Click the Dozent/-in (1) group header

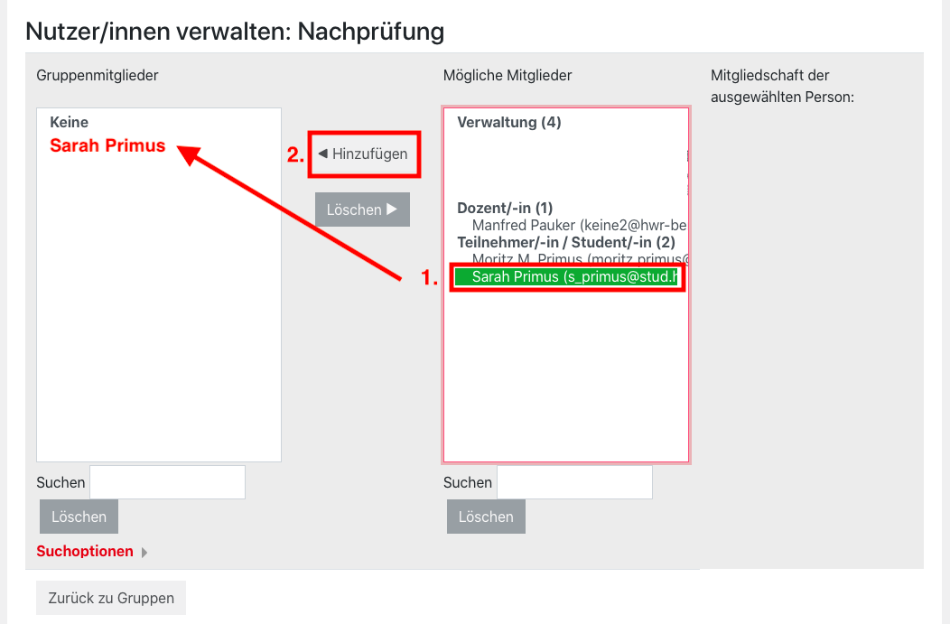point(505,209)
